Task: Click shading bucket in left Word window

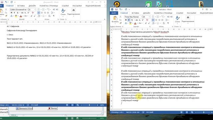Action: [39, 16]
